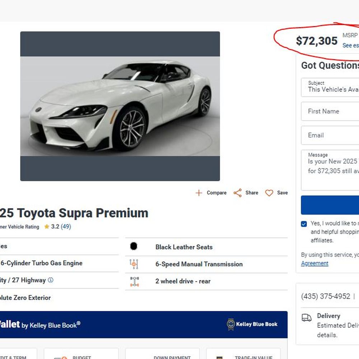This screenshot has width=359, height=359.
Task: Click the Save heart icon
Action: point(269,193)
